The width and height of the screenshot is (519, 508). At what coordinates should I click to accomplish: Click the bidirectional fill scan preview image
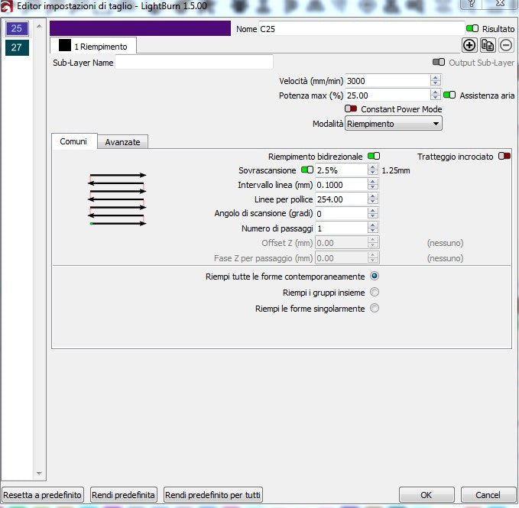[118, 199]
